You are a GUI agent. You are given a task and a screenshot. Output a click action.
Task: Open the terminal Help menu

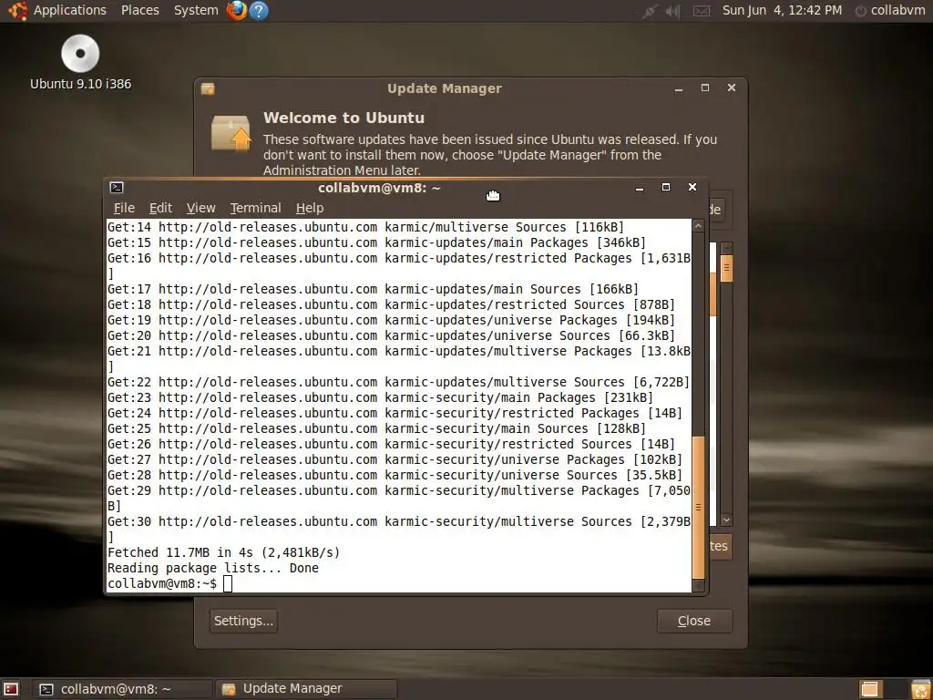(310, 208)
